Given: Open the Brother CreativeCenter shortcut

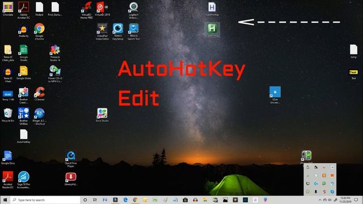Looking at the screenshot, I should click(24, 95).
